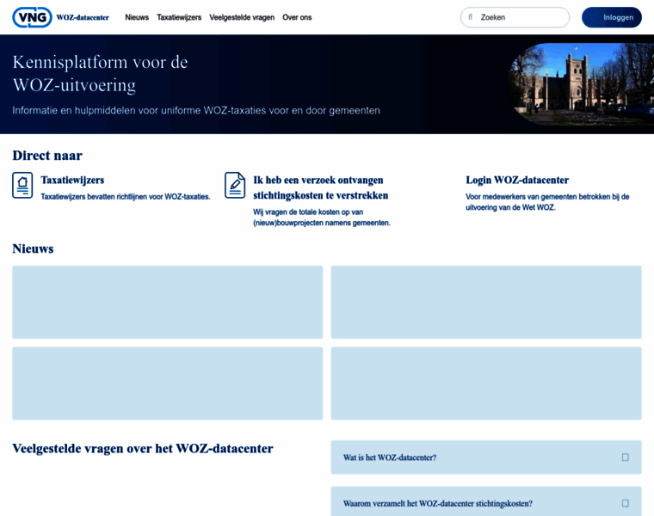The height and width of the screenshot is (516, 654).
Task: Open the first news card under Nieuws
Action: (x=168, y=302)
